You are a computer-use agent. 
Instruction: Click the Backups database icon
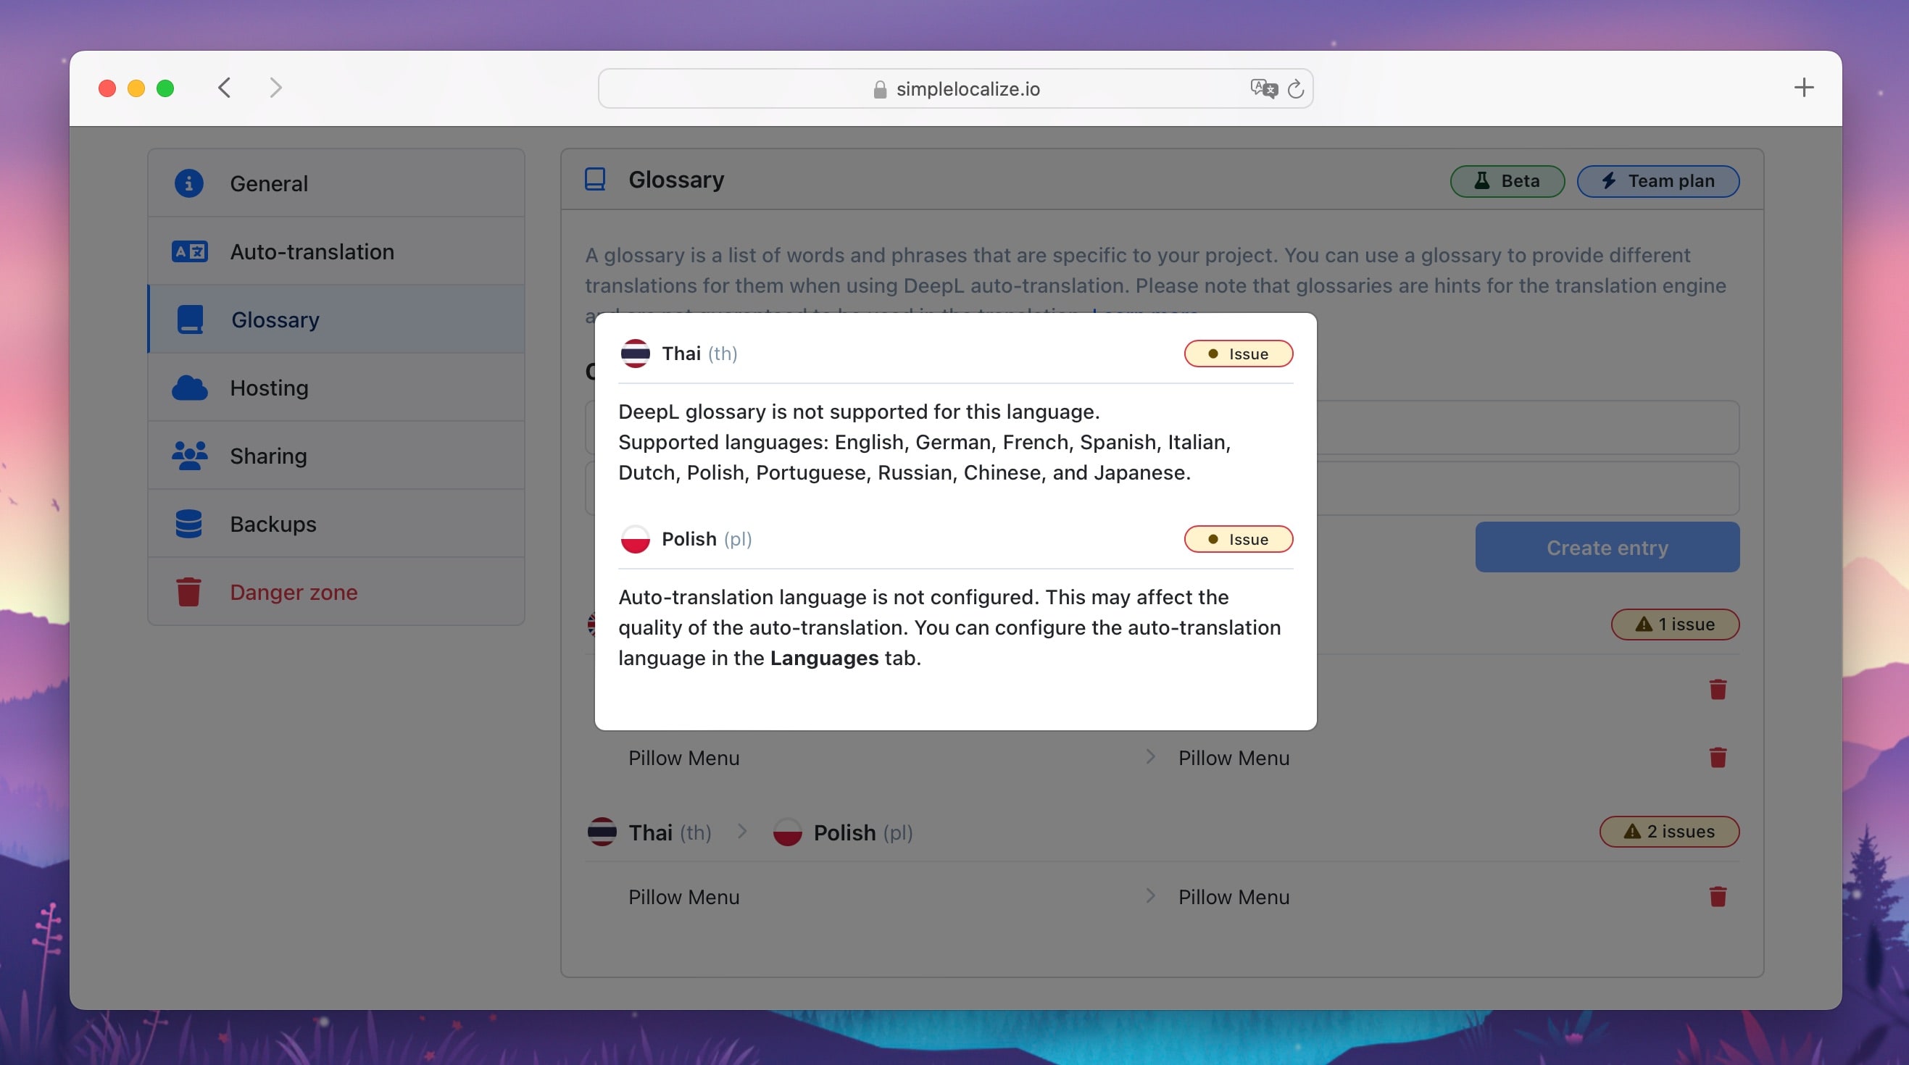(x=188, y=524)
